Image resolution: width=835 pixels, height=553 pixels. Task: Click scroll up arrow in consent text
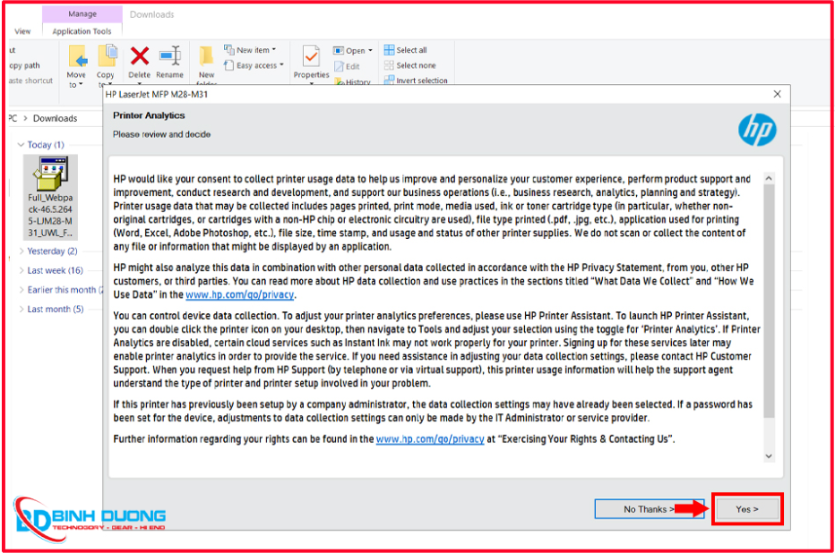click(769, 178)
